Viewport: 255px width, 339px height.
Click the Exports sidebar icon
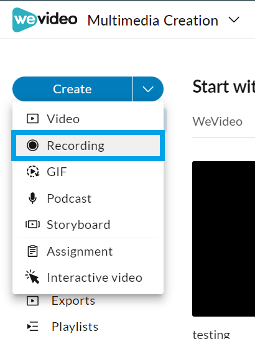tap(32, 301)
